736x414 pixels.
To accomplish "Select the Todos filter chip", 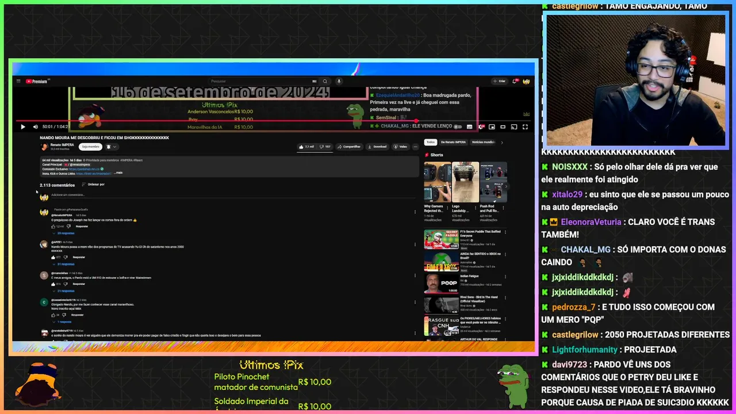I will [431, 142].
